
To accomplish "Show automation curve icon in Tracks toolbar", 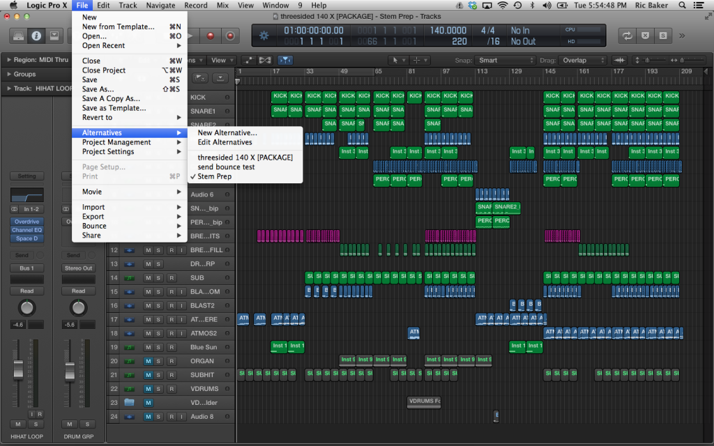I will coord(249,60).
